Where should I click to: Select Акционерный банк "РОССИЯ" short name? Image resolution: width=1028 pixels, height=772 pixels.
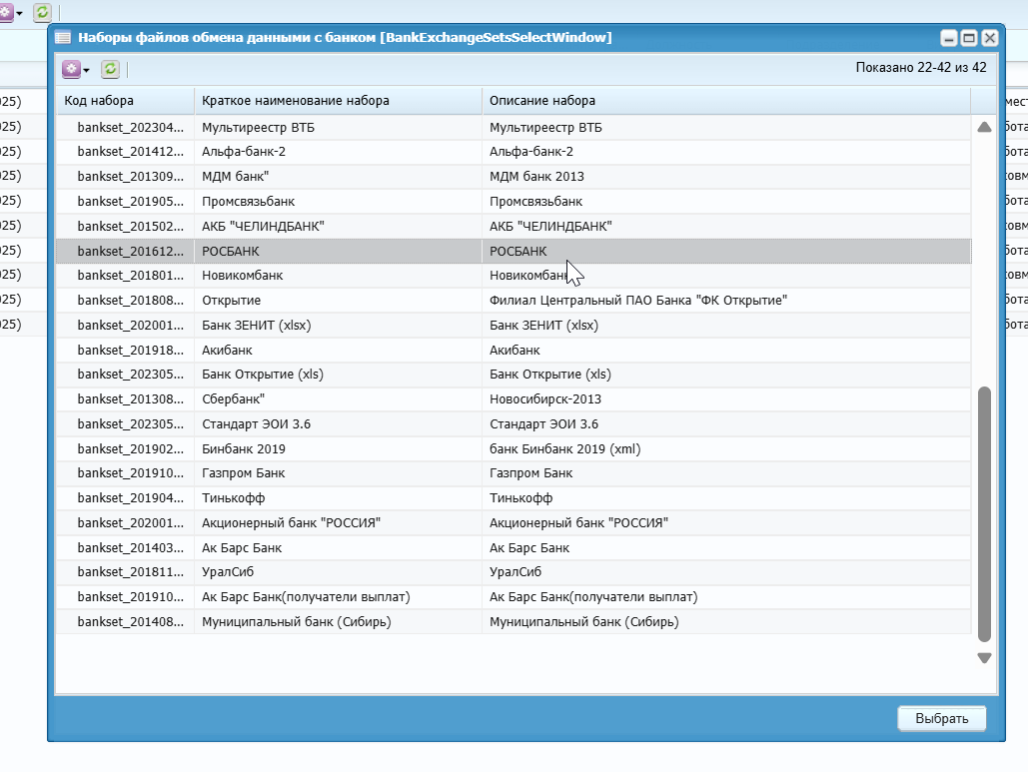[338, 523]
